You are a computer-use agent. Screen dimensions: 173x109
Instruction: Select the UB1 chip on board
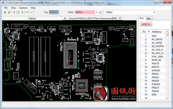(89, 37)
